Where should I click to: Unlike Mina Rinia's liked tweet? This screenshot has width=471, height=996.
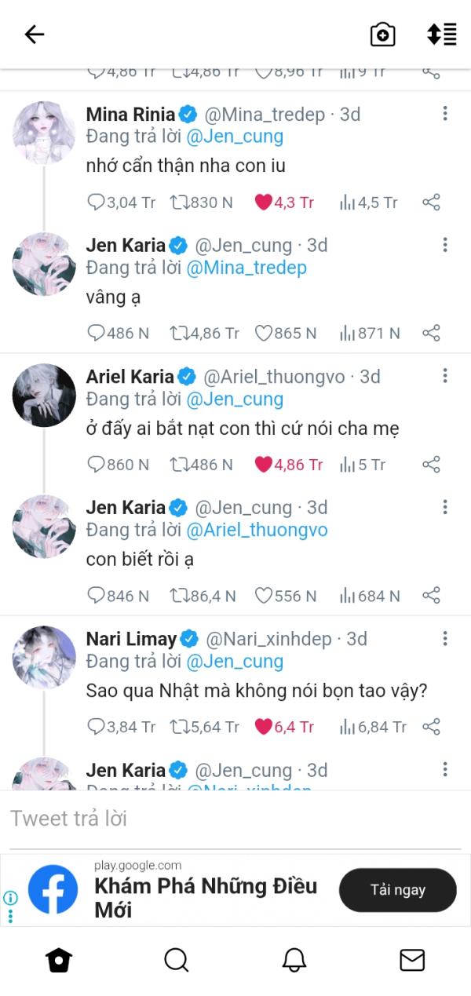[264, 202]
